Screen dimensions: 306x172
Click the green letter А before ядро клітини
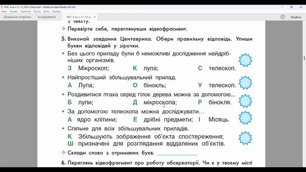pos(70,119)
